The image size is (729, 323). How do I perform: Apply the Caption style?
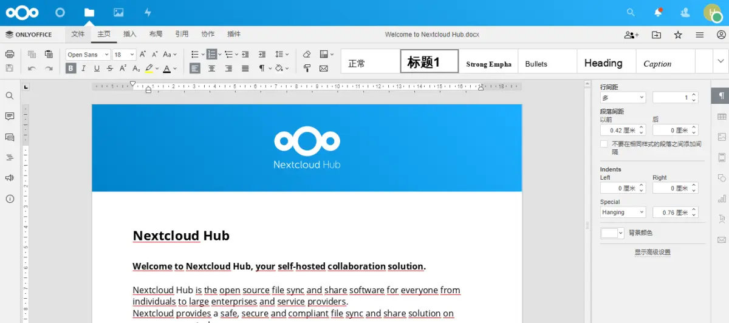pyautogui.click(x=665, y=61)
